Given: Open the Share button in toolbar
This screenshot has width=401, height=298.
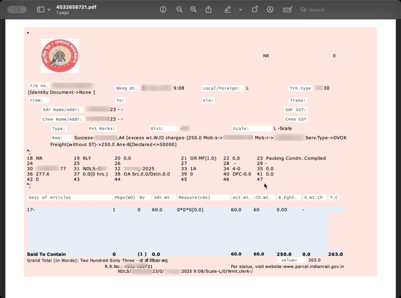Looking at the screenshot, I should 209,9.
